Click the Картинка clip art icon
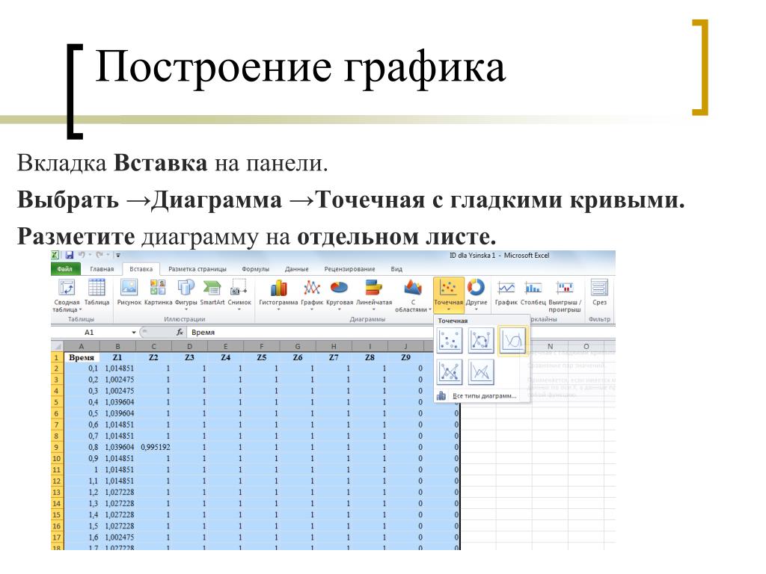 (x=158, y=287)
